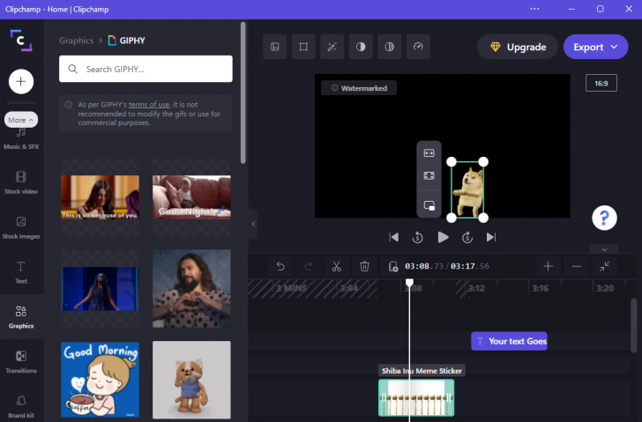The height and width of the screenshot is (422, 642).
Task: Open the Export dropdown
Action: 596,47
